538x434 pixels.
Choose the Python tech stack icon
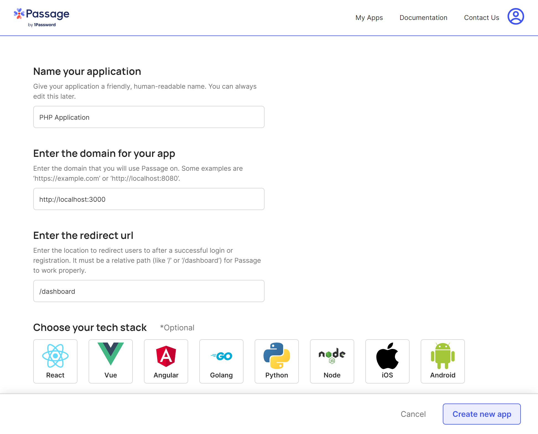point(277,361)
